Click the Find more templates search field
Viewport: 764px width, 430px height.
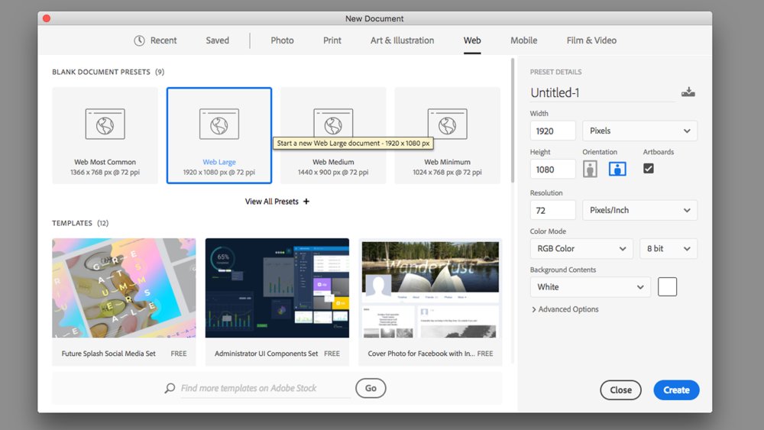[266, 388]
